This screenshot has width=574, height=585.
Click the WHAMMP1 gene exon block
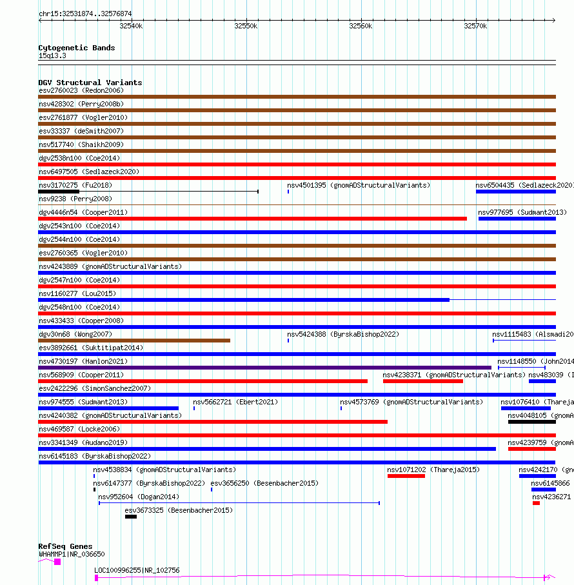pos(57,562)
